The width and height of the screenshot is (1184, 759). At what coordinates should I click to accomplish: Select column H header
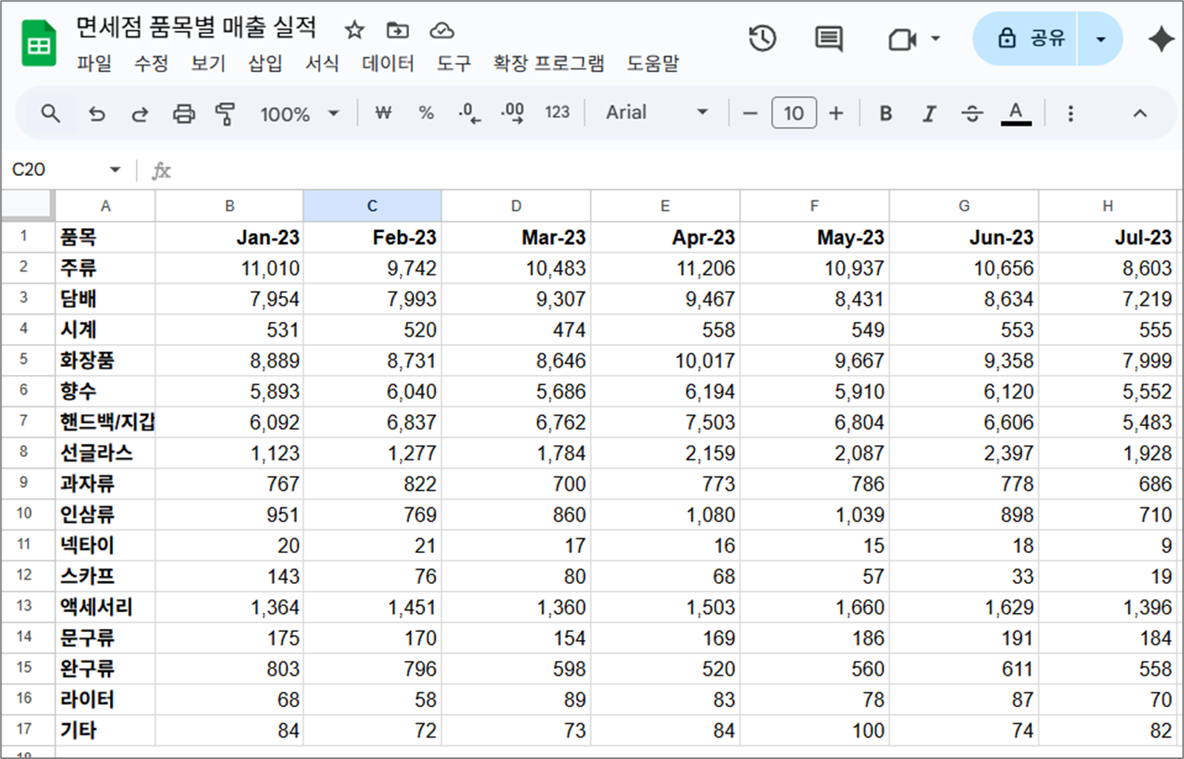(x=1107, y=206)
